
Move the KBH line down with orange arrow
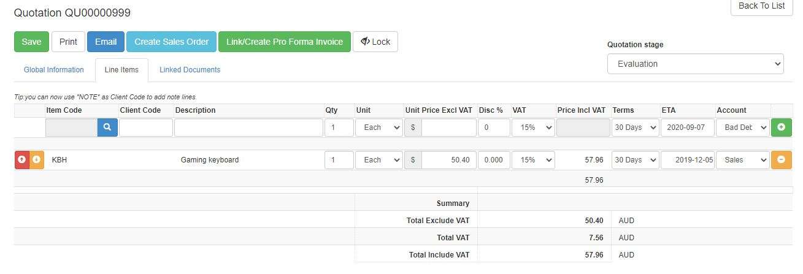point(36,160)
